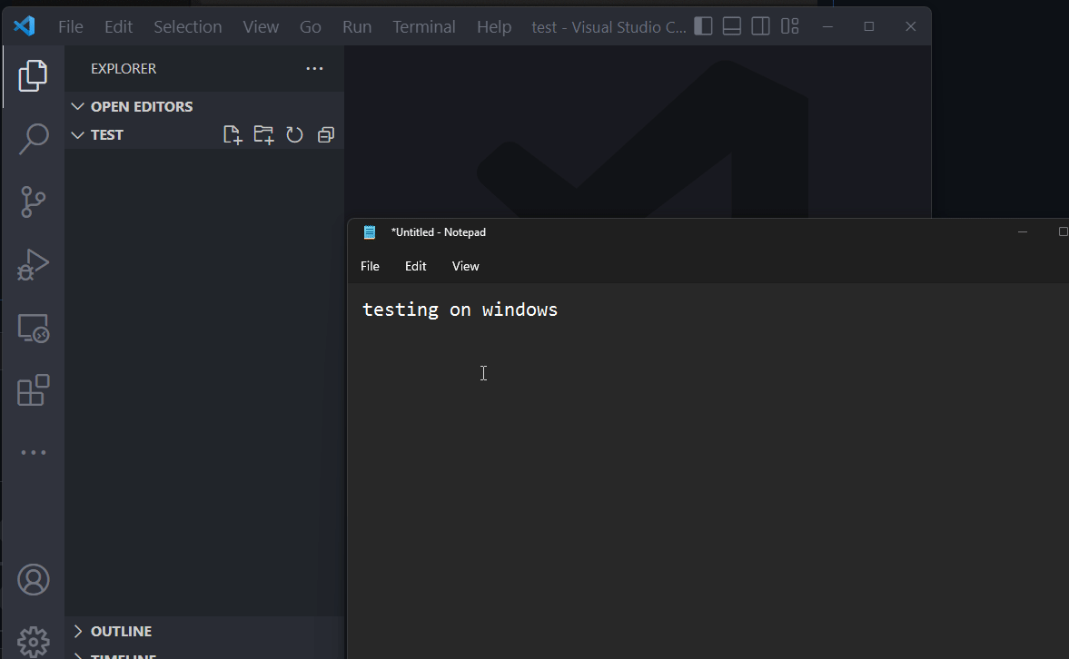Open the Terminal menu in VS Code

coord(423,26)
